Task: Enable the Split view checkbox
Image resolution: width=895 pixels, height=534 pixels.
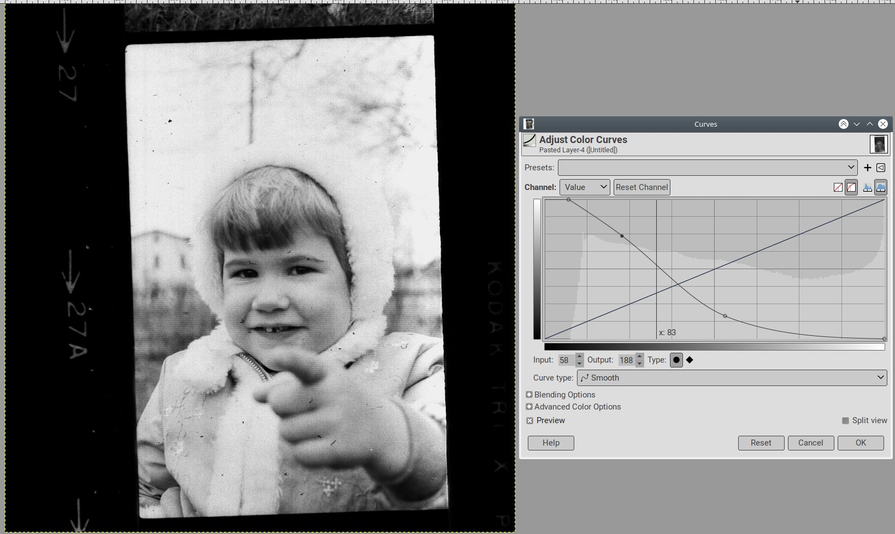Action: click(845, 420)
